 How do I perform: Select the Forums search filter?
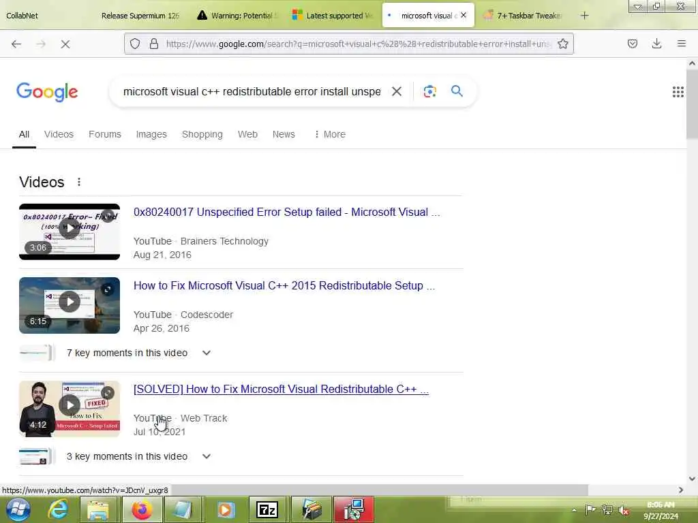pyautogui.click(x=104, y=134)
